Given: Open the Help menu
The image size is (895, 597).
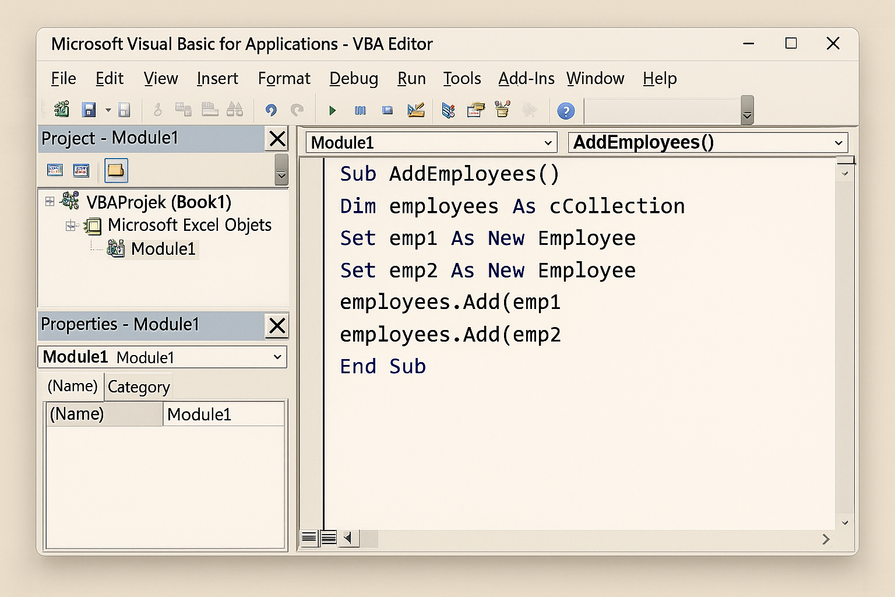Looking at the screenshot, I should (x=660, y=78).
